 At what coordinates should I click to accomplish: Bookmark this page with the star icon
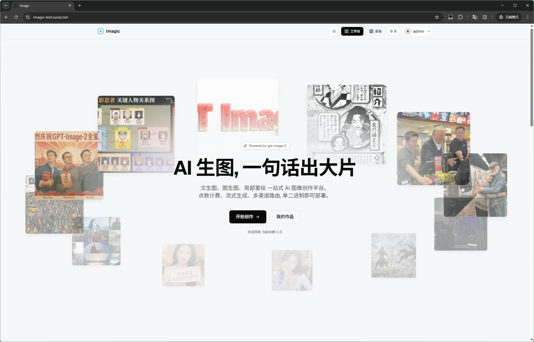click(437, 17)
